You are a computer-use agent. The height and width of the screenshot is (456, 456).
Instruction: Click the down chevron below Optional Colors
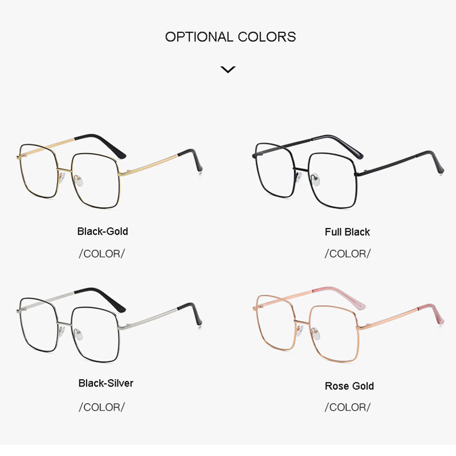228,70
